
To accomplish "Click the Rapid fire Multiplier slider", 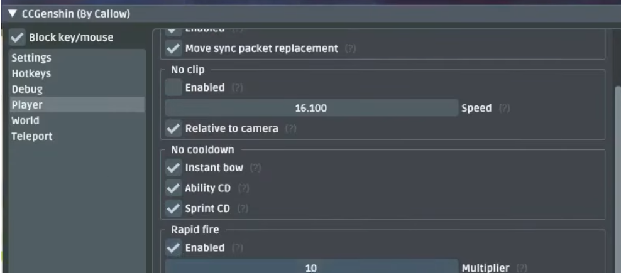I will point(311,268).
